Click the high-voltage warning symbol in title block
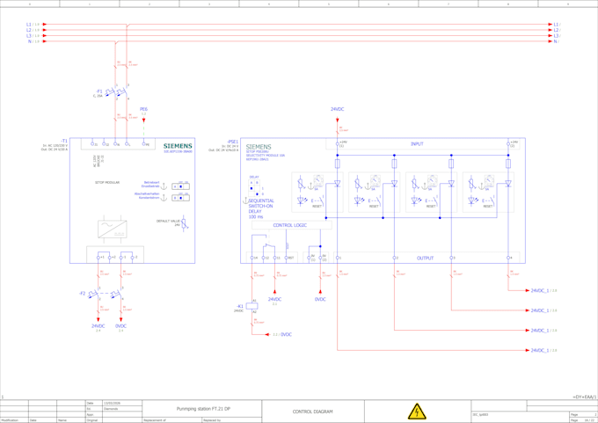Screen dimensions: 598x423 pyautogui.click(x=417, y=412)
